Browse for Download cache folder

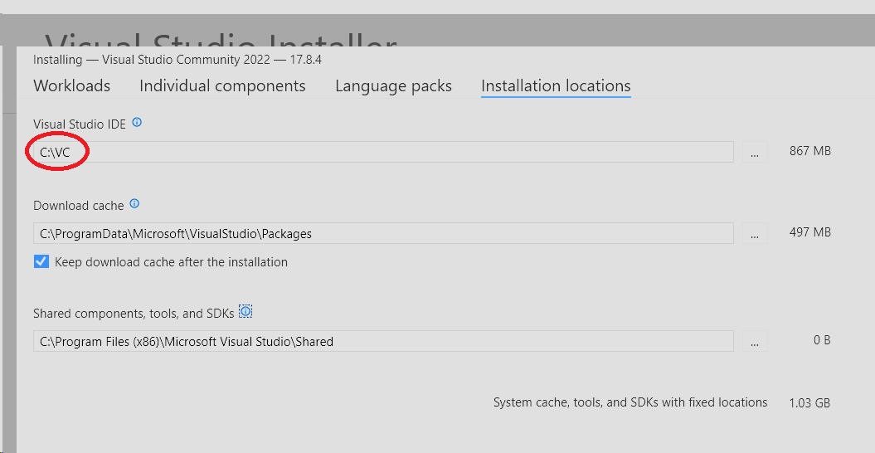(x=755, y=233)
